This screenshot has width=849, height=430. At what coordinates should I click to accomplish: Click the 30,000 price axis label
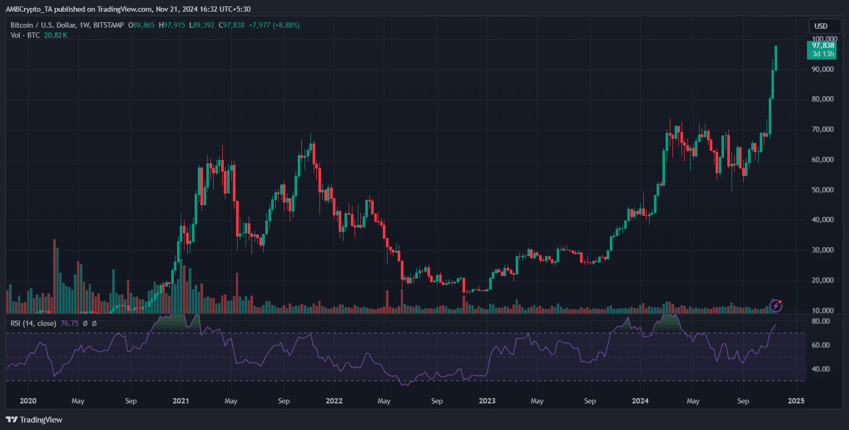click(x=822, y=250)
